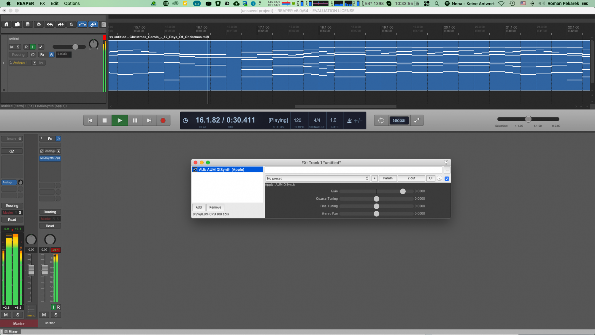Uncheck the AUi: AUMIDISynth plugin checkbox
Image resolution: width=595 pixels, height=335 pixels.
pos(195,170)
